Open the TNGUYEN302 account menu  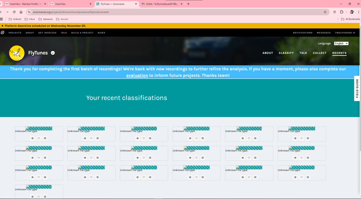click(344, 33)
